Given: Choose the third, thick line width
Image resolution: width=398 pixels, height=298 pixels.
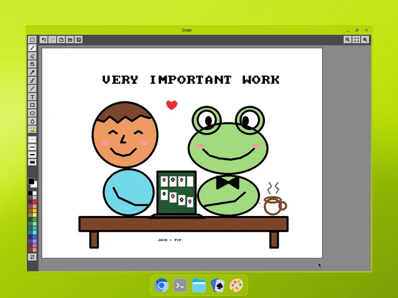Looking at the screenshot, I should pyautogui.click(x=32, y=155).
